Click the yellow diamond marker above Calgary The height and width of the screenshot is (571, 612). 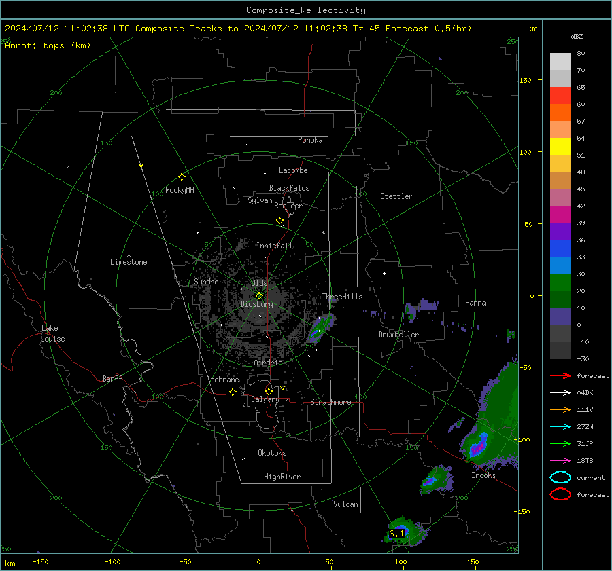269,391
